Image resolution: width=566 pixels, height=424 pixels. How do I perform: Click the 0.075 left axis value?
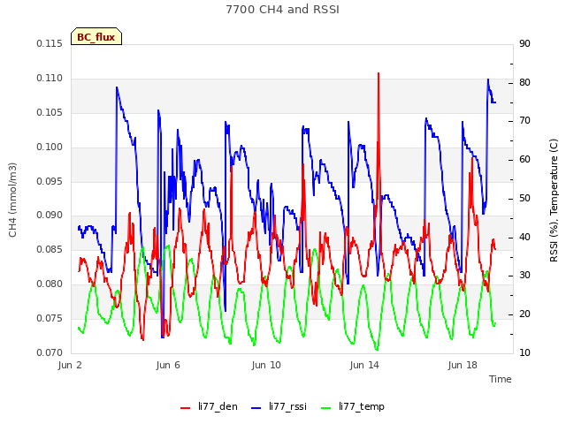click(x=50, y=318)
